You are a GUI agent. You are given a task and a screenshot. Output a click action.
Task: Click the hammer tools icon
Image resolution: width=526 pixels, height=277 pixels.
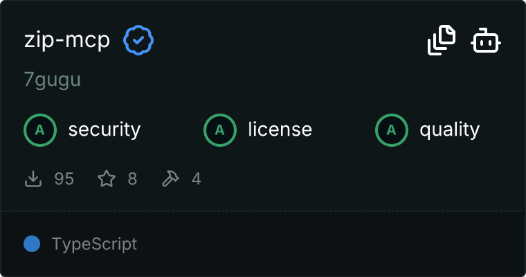pyautogui.click(x=170, y=179)
